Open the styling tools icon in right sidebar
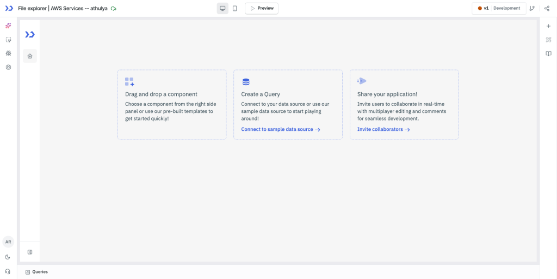Image resolution: width=557 pixels, height=279 pixels. (548, 40)
